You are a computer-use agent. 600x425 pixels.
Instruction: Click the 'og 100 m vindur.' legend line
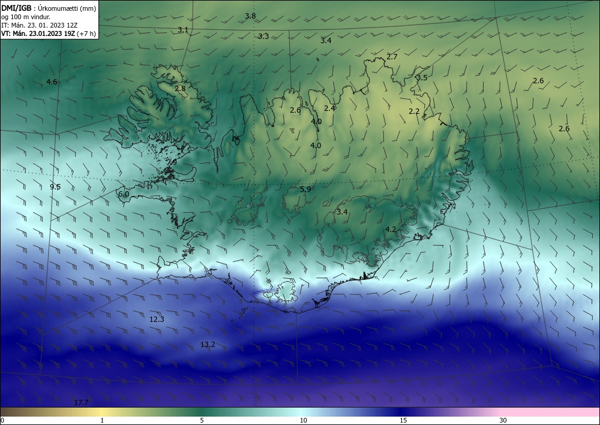[x=26, y=17]
